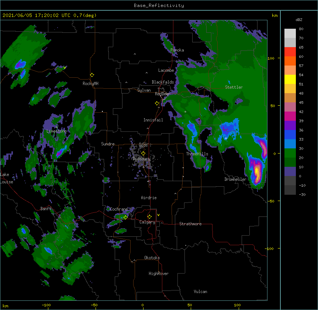
Task: Click the Strathmore town label
Action: 190,224
